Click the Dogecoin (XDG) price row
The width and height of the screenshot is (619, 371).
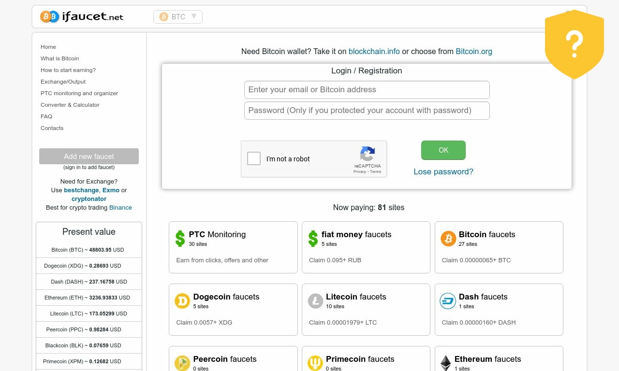click(x=89, y=266)
